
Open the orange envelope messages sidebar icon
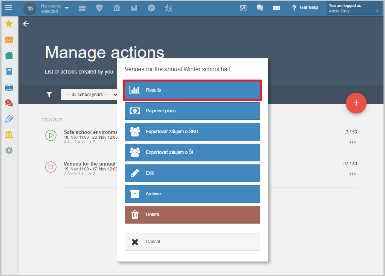pyautogui.click(x=9, y=40)
